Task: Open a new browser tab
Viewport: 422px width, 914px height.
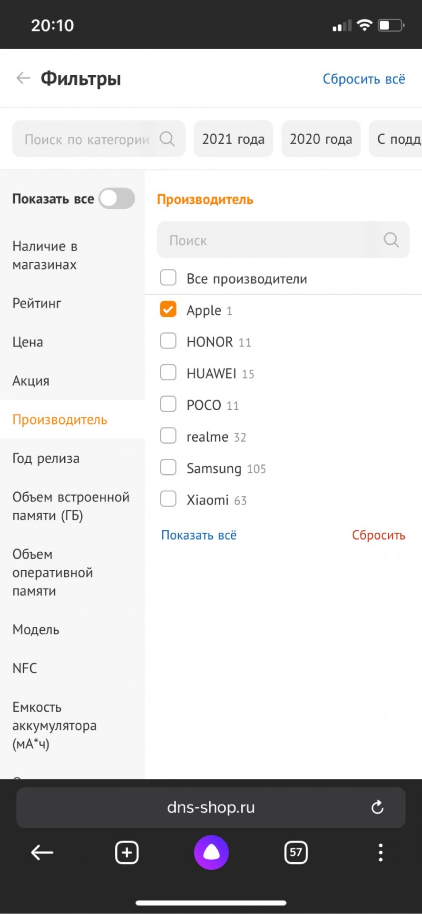Action: (127, 853)
